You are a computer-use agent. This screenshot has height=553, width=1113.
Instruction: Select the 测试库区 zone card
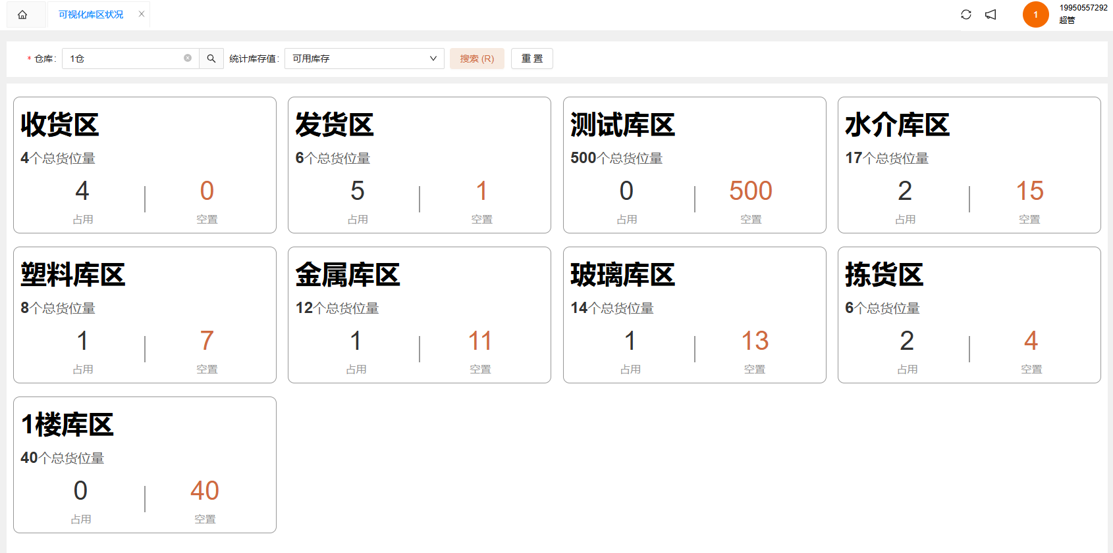click(694, 165)
